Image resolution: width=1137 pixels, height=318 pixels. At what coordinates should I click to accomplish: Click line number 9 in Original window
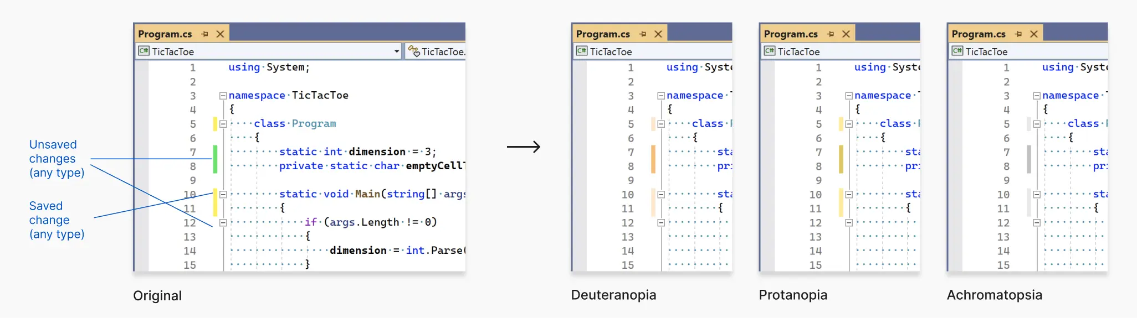click(193, 180)
